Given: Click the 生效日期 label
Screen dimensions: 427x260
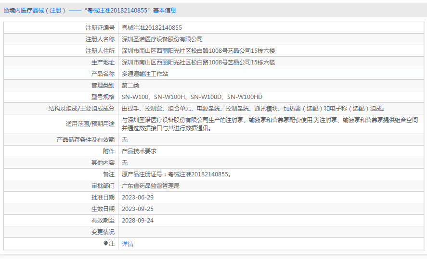Looking at the screenshot, I should click(x=103, y=209).
